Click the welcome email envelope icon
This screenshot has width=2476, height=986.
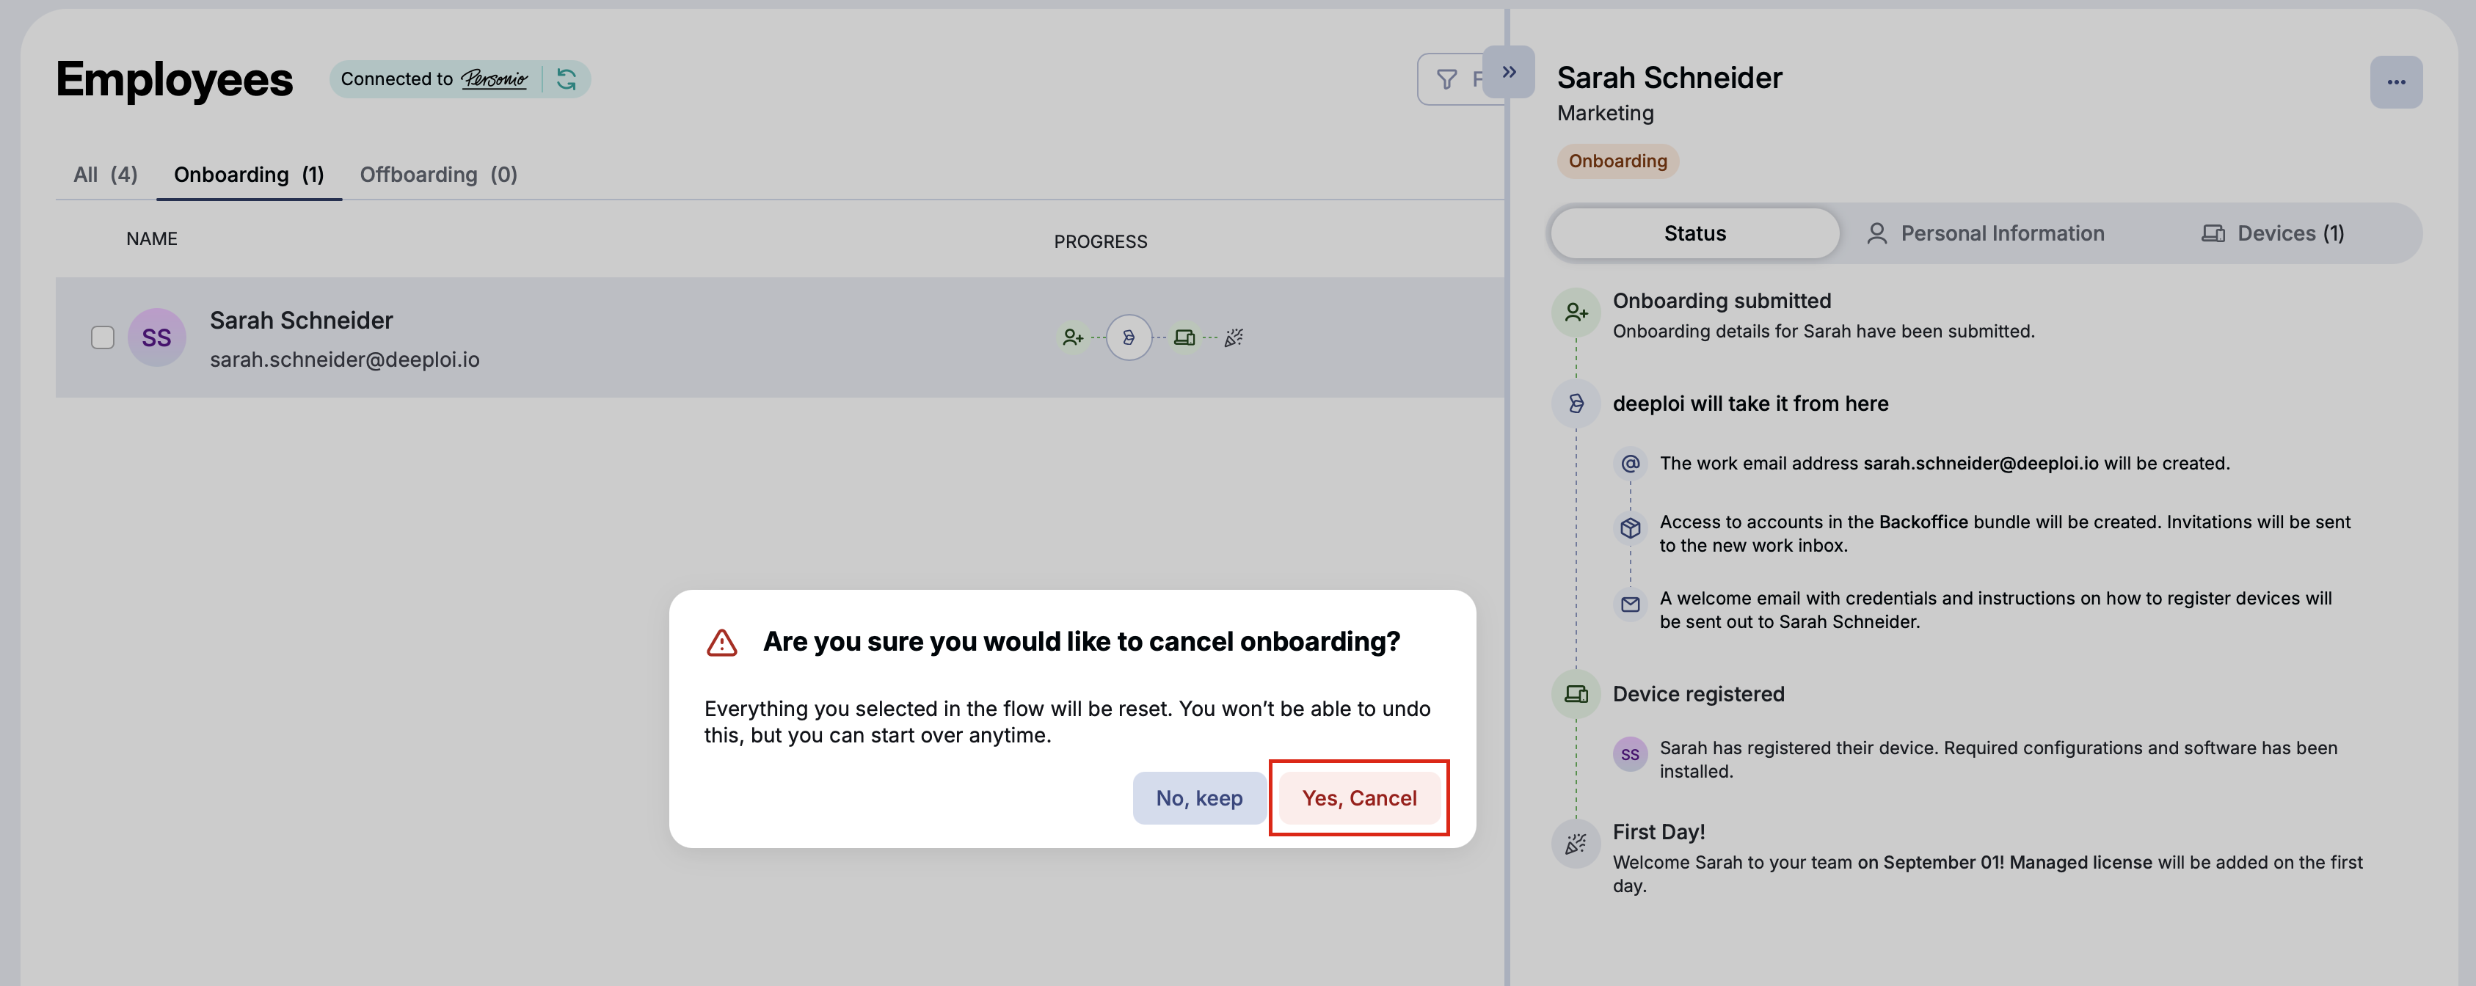click(x=1630, y=605)
